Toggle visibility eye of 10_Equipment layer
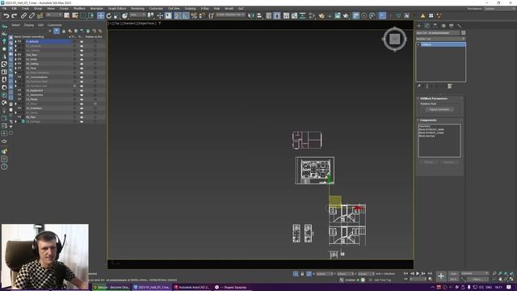 [19, 91]
